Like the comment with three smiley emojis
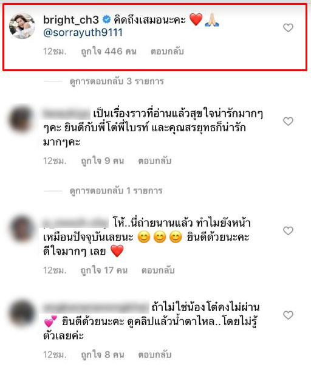 point(288,231)
